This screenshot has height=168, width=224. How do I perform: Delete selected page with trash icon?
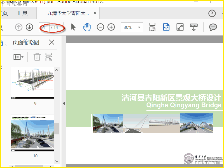[37, 57]
